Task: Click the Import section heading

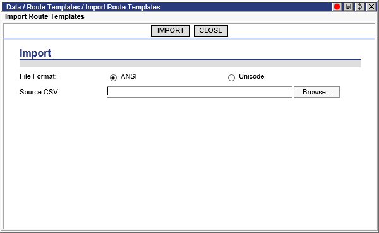Action: tap(35, 53)
